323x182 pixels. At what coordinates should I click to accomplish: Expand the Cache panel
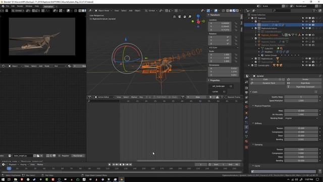[x=253, y=166]
